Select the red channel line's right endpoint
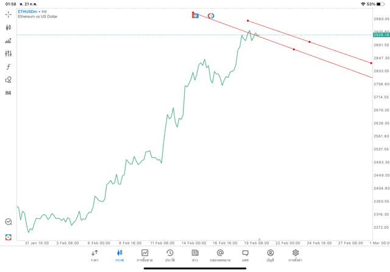 click(x=371, y=63)
